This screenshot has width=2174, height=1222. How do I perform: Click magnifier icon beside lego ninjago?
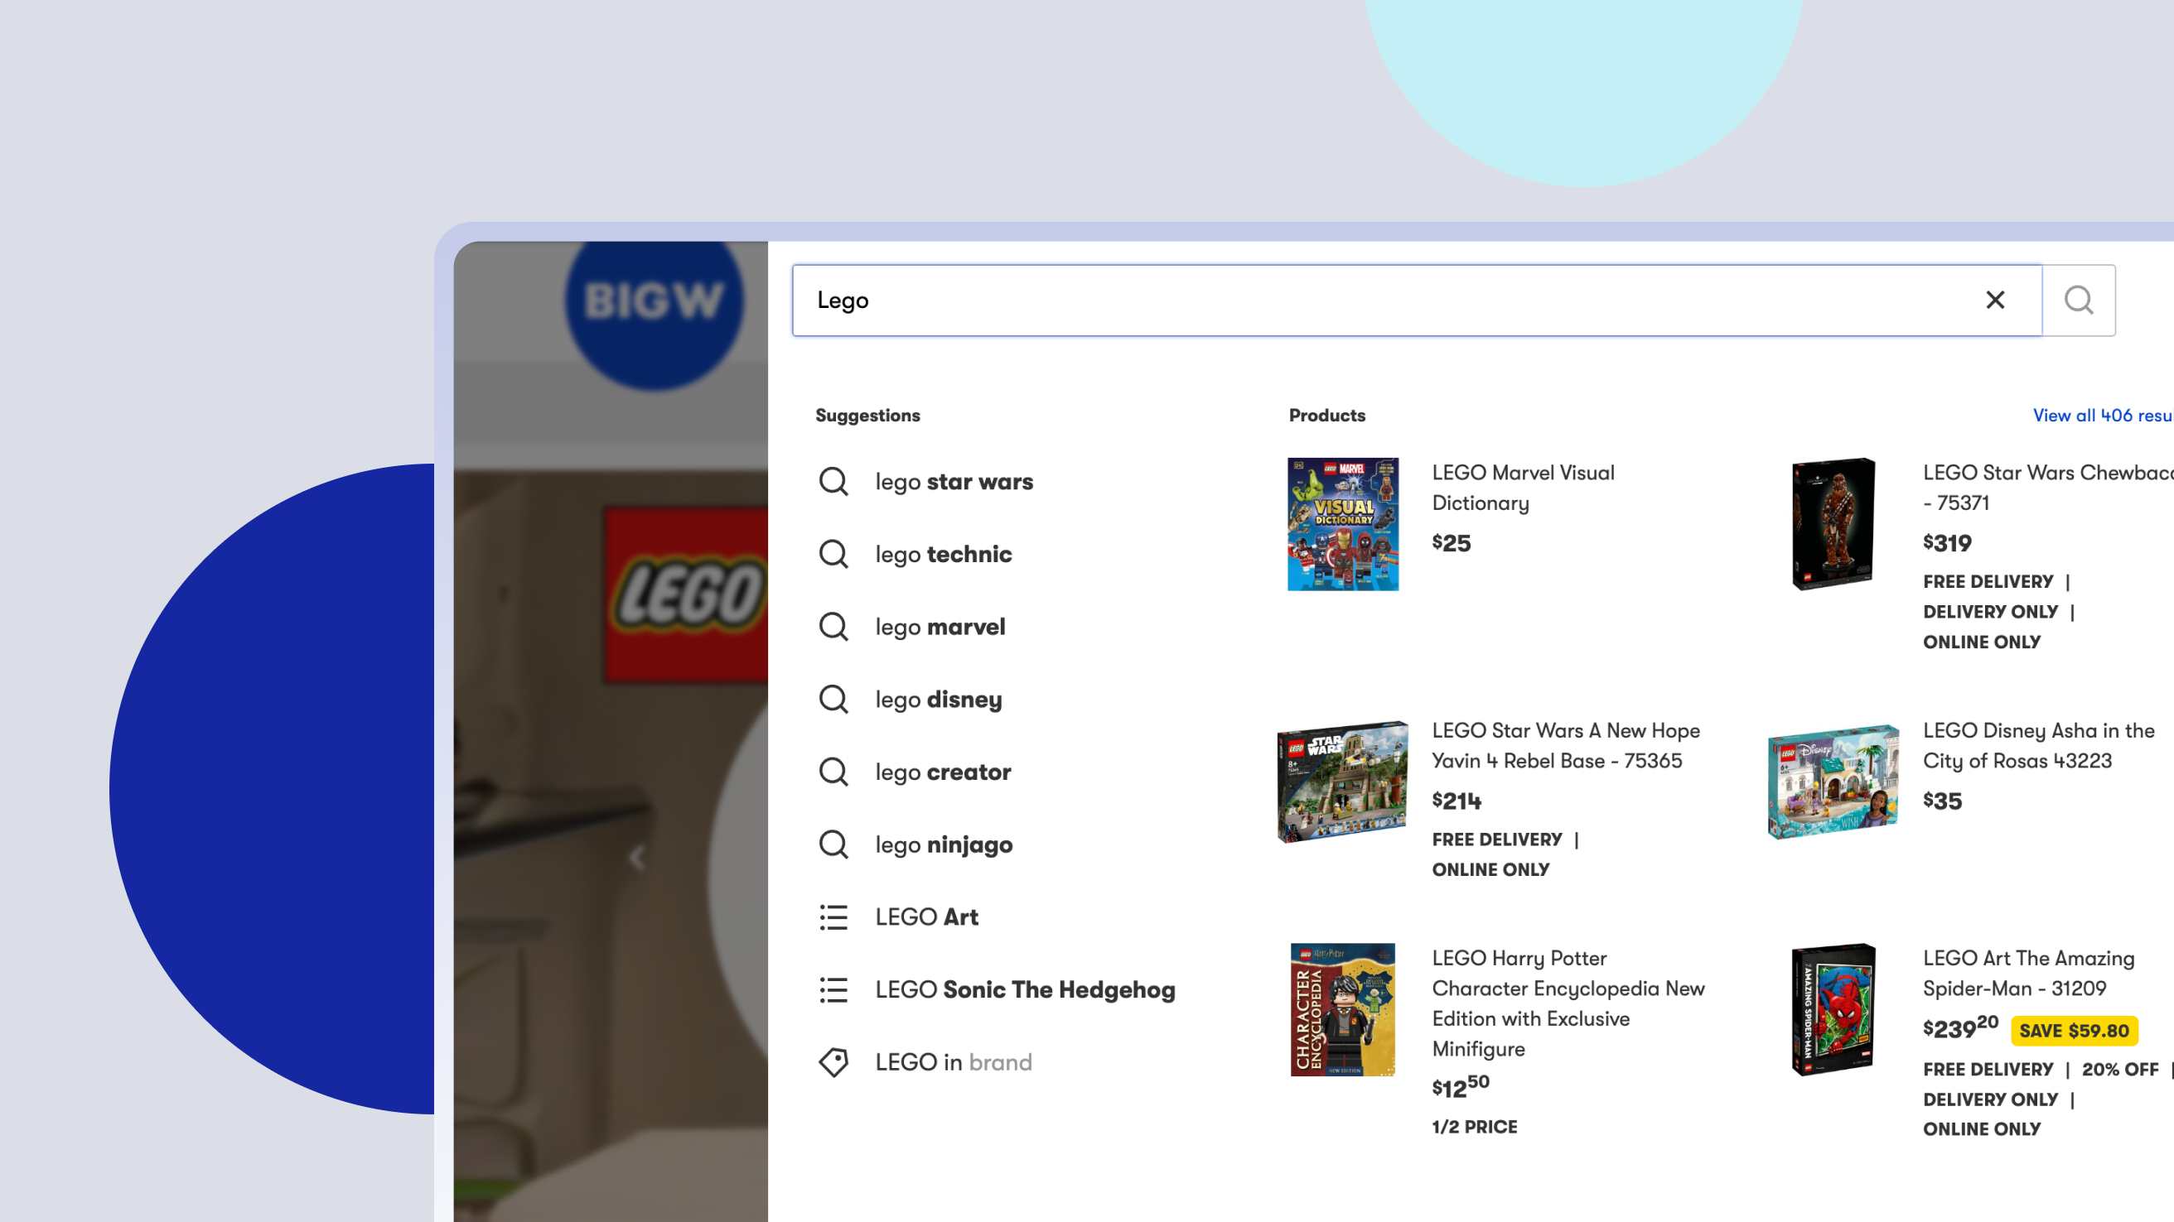point(833,844)
